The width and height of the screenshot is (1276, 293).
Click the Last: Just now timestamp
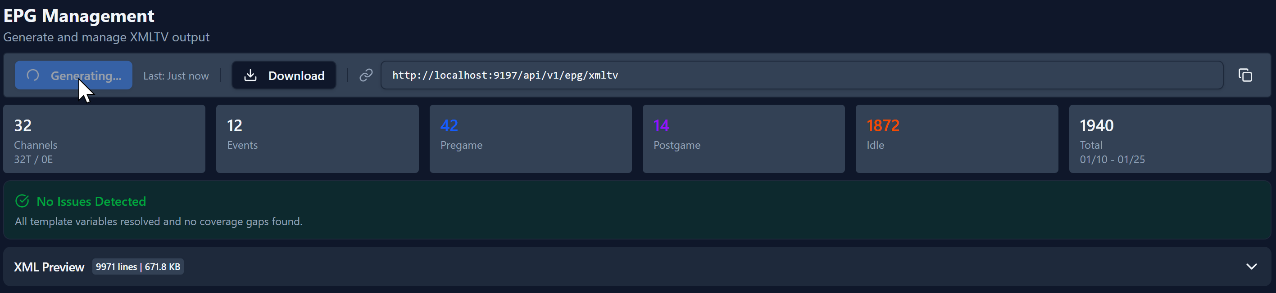tap(176, 75)
